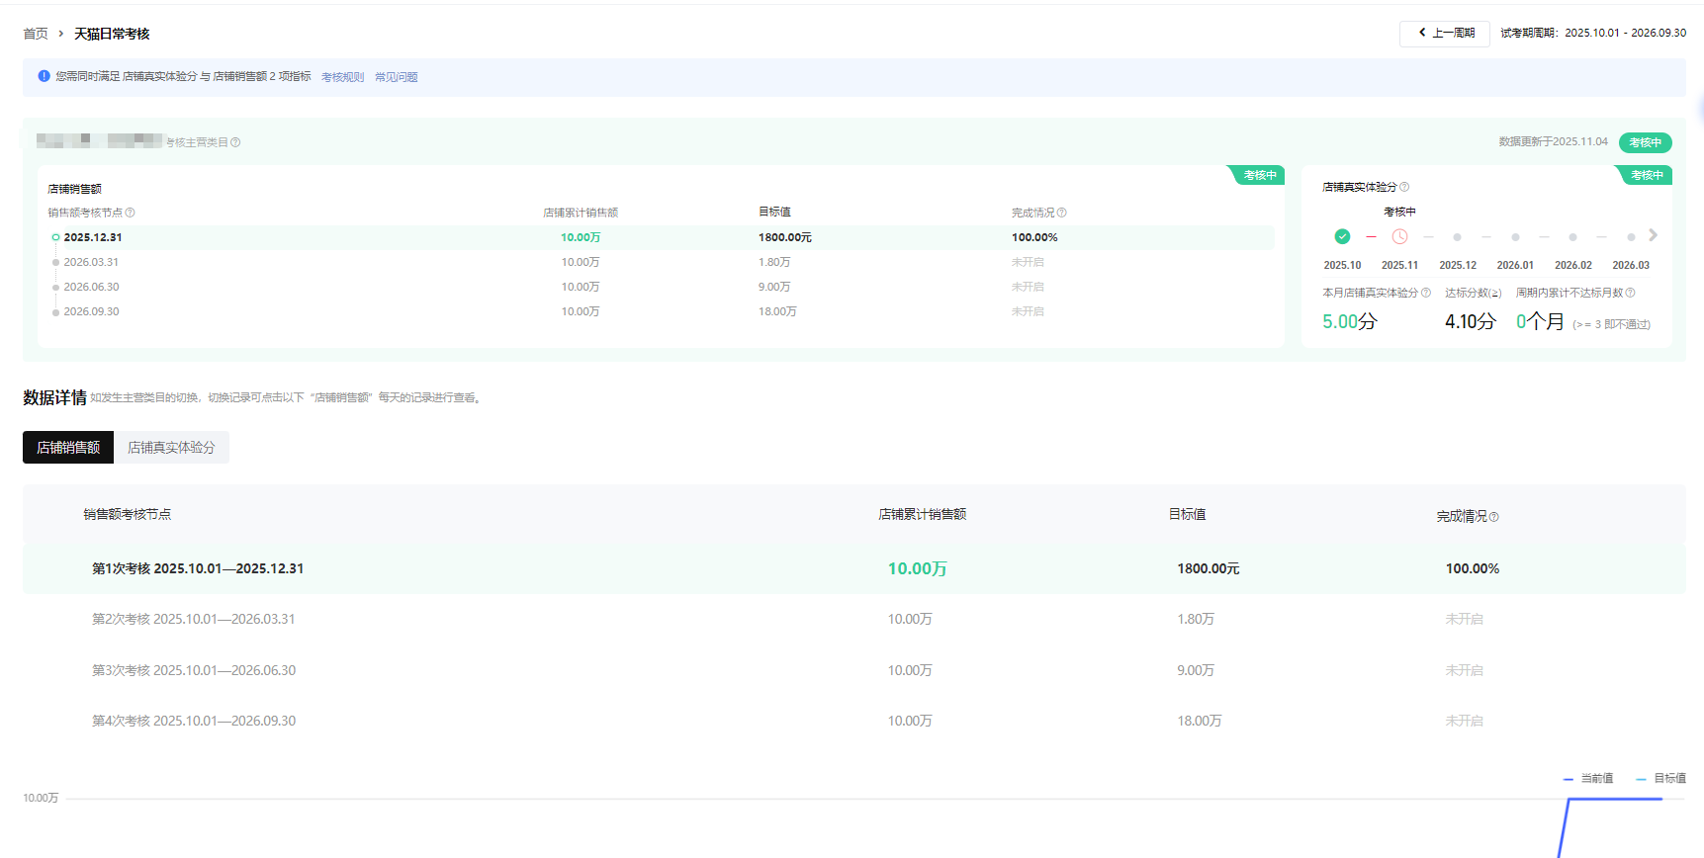Click help icon beside 本月店铺真实体验分
This screenshot has width=1704, height=858.
(x=1425, y=293)
